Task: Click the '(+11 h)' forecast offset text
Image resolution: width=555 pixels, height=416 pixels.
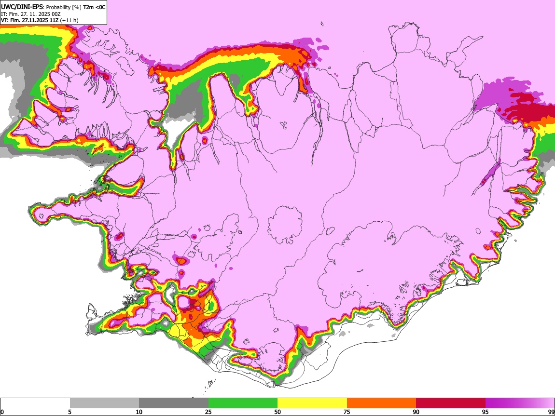Action: (x=69, y=20)
